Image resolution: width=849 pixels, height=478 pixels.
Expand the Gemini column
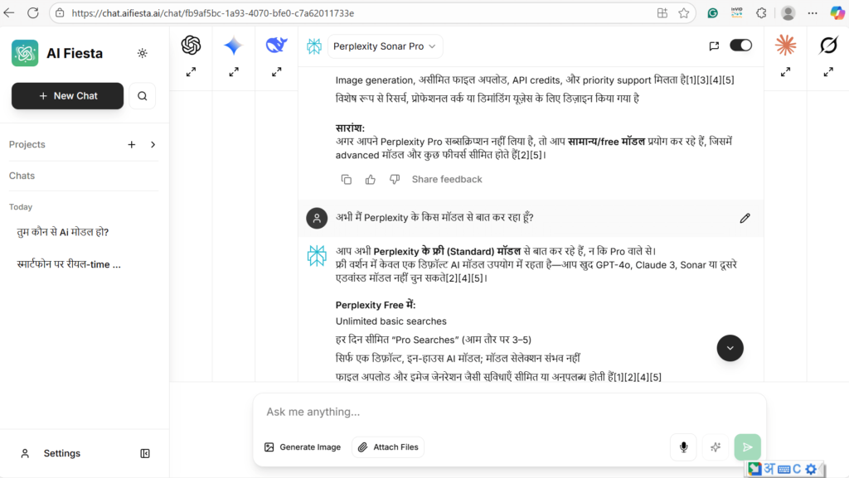coord(234,72)
